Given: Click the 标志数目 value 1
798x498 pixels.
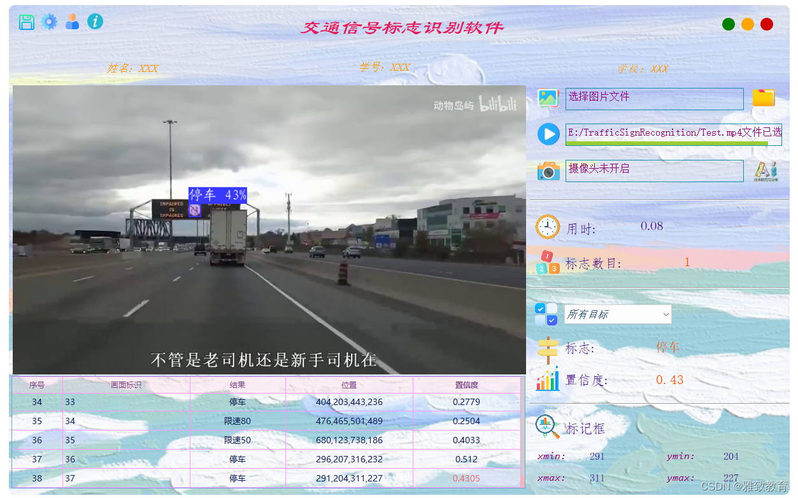Looking at the screenshot, I should 687,262.
